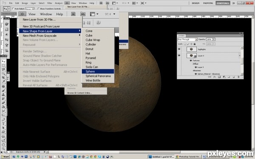
Task: Click the highlights layer thumbnail
Action: point(191,49)
